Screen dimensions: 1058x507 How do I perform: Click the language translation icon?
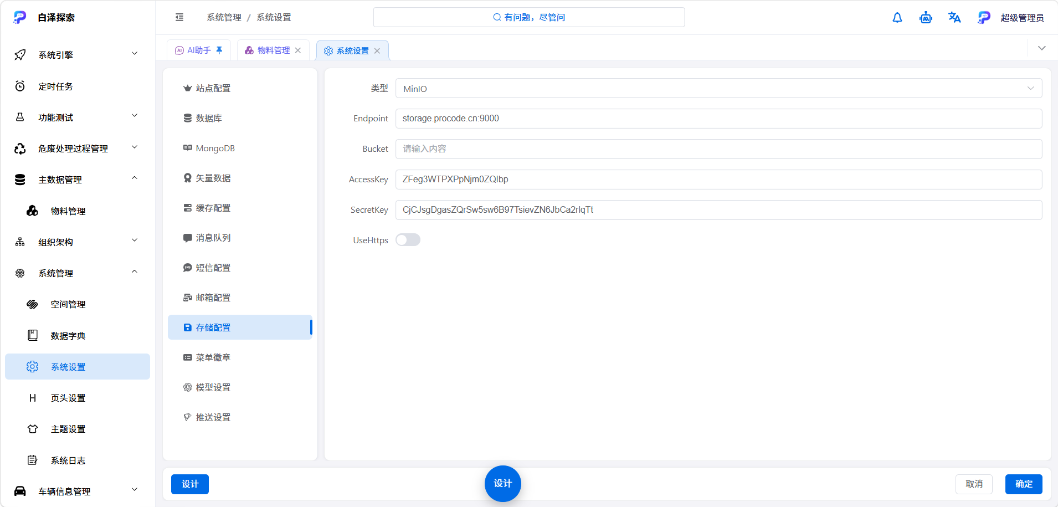(x=954, y=18)
